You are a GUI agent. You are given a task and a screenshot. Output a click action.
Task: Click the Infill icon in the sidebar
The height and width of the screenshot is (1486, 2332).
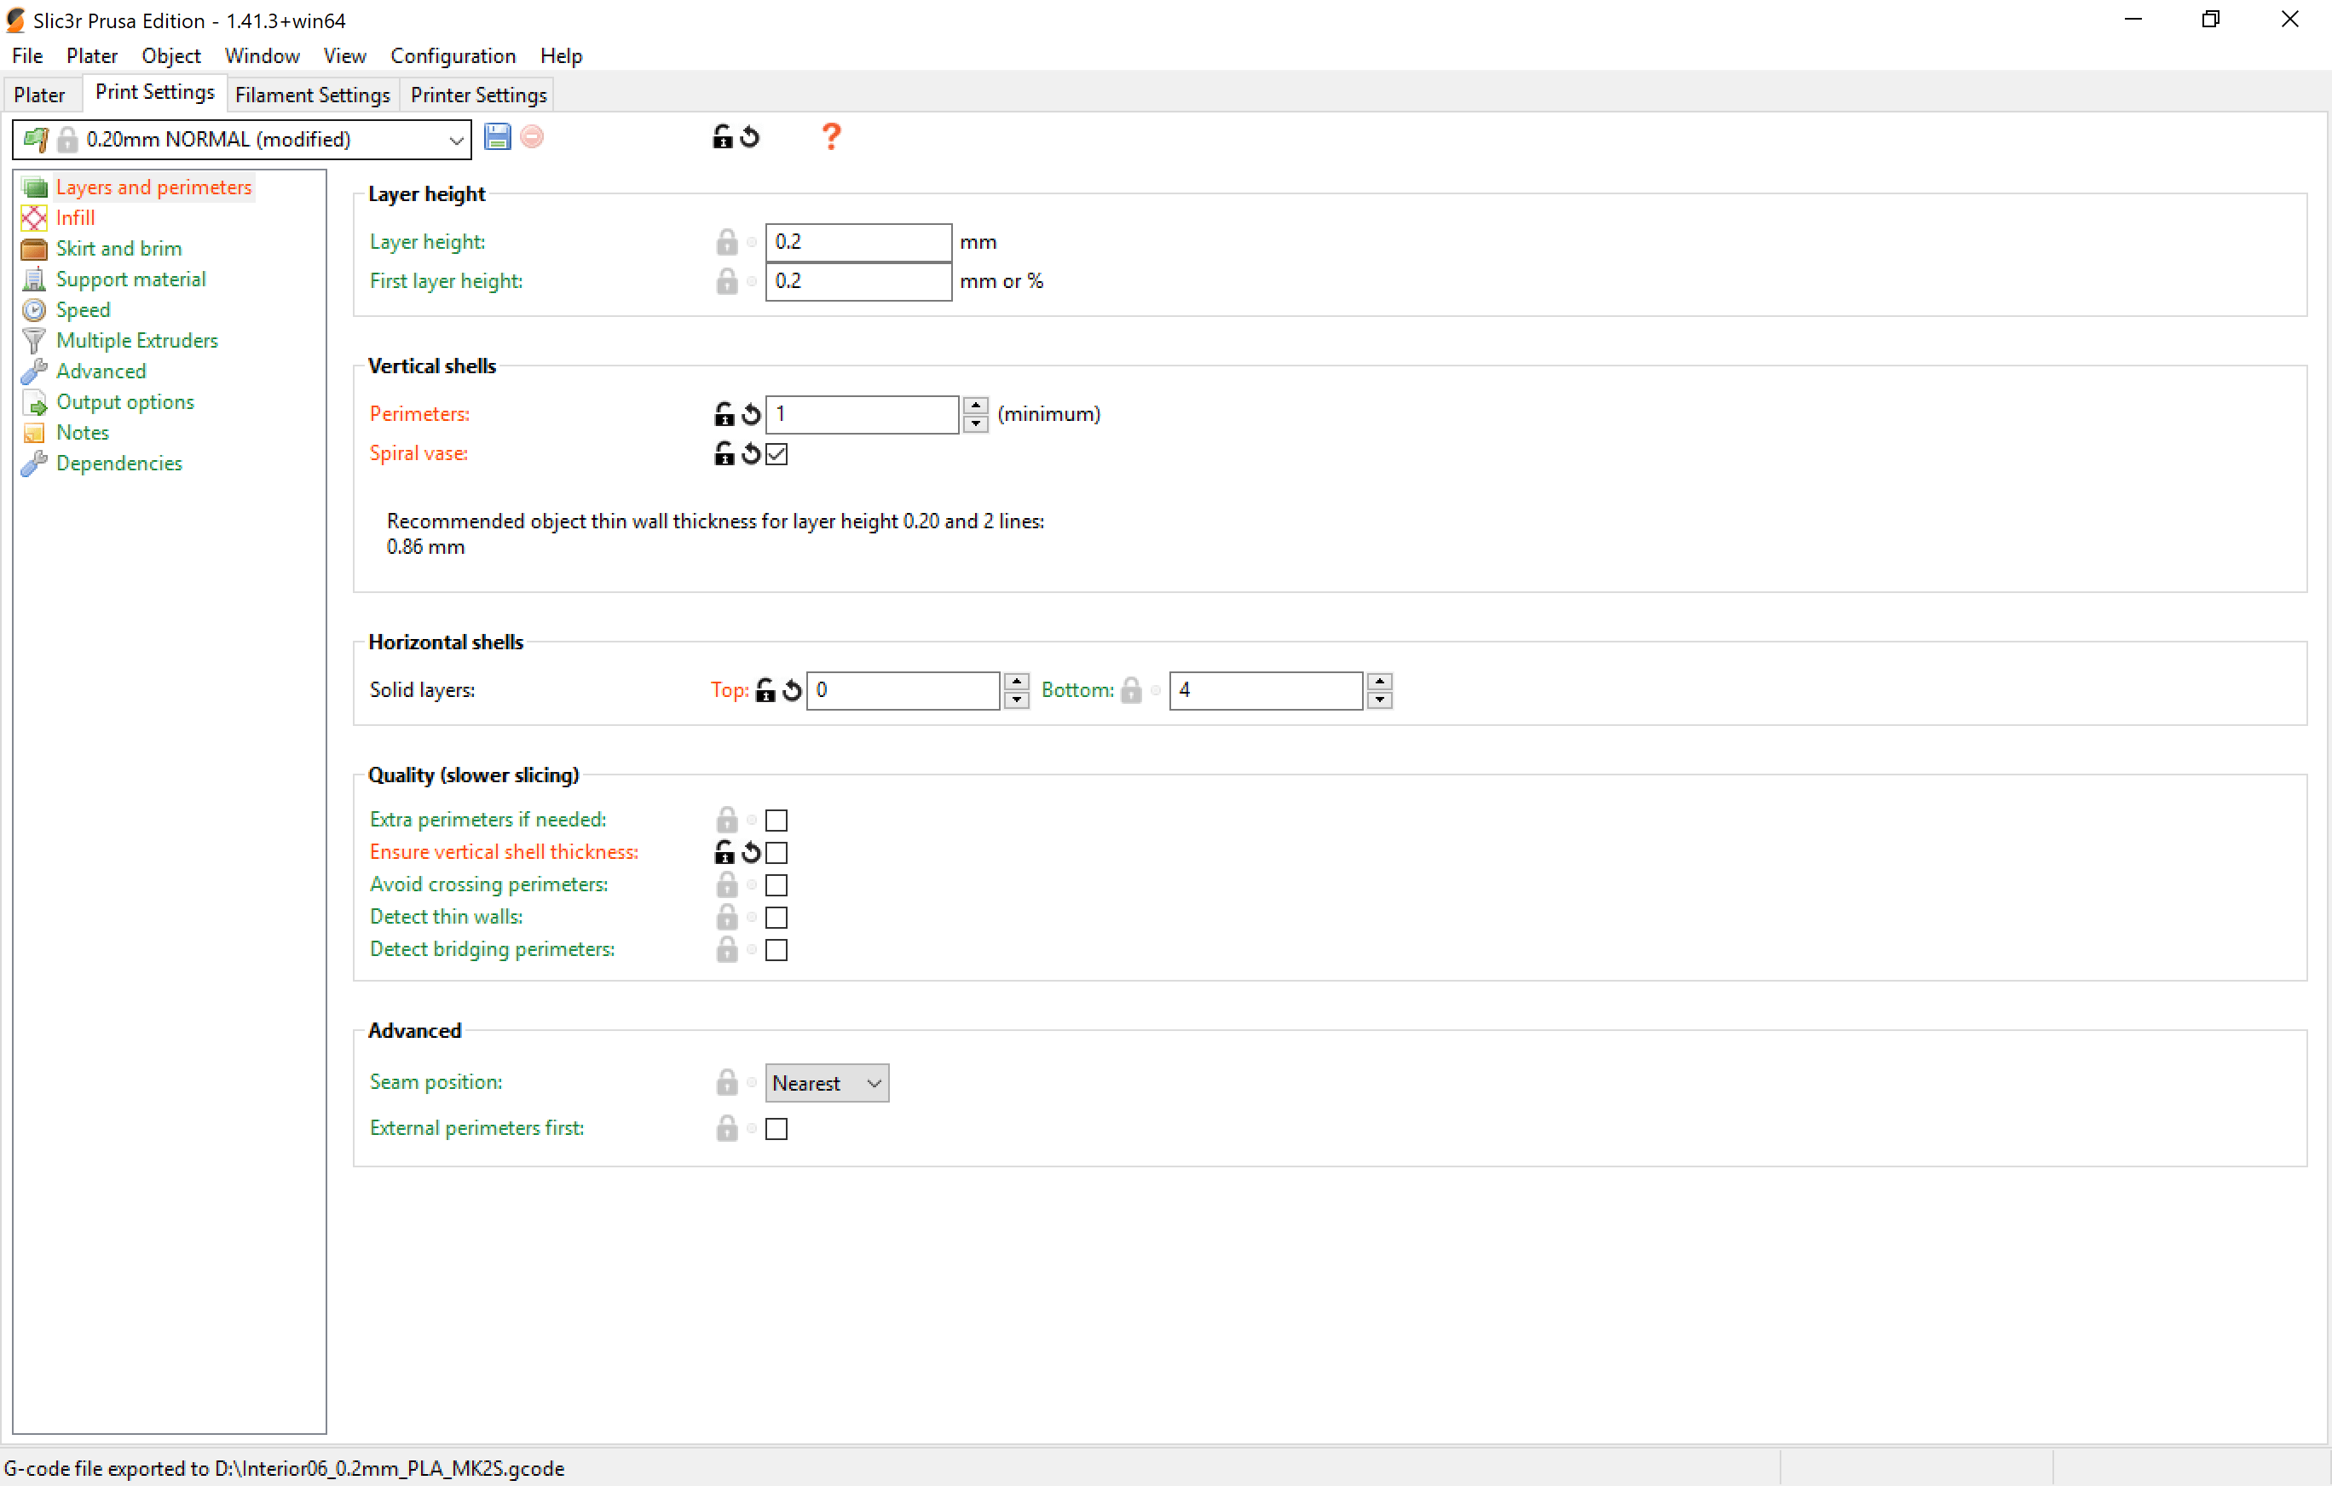34,218
